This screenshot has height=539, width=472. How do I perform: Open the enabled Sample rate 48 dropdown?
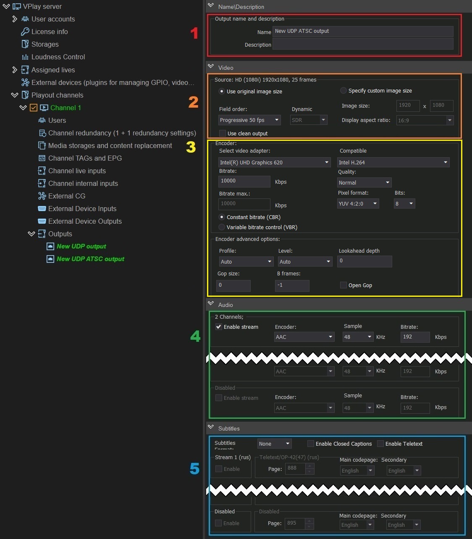[x=358, y=337]
